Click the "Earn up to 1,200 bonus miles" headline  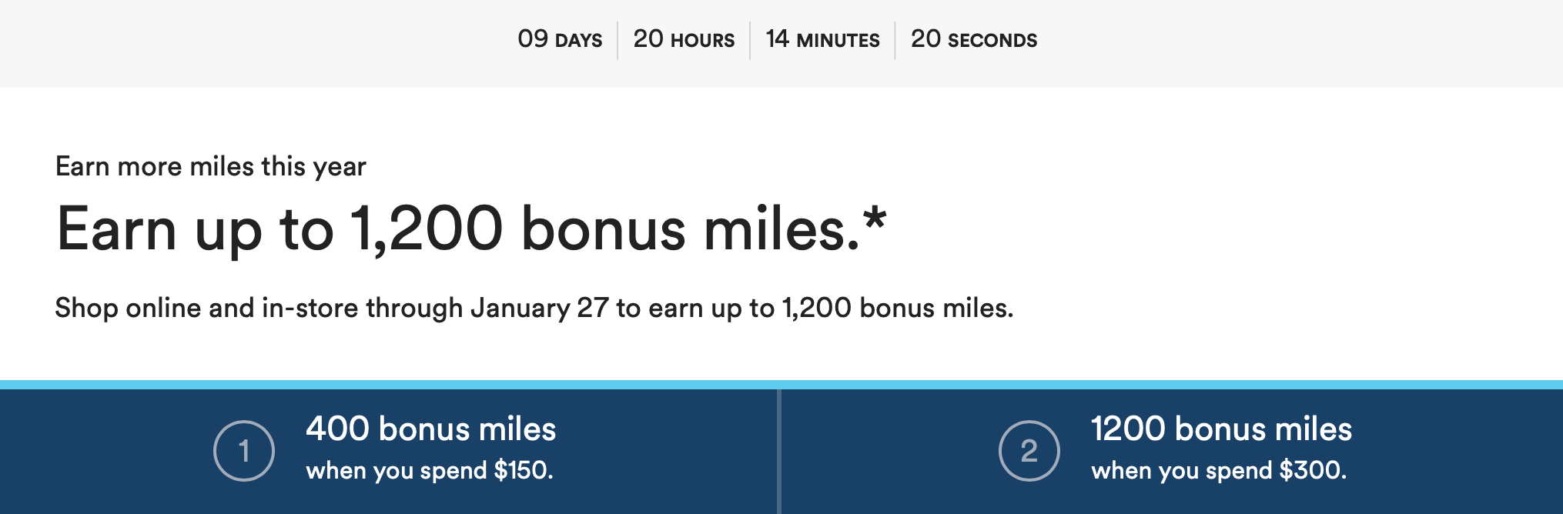[457, 229]
